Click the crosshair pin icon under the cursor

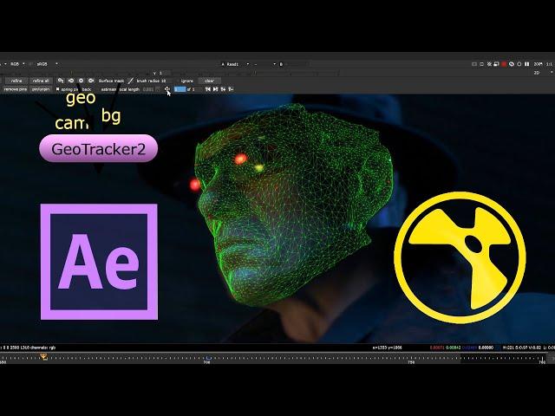coord(166,88)
